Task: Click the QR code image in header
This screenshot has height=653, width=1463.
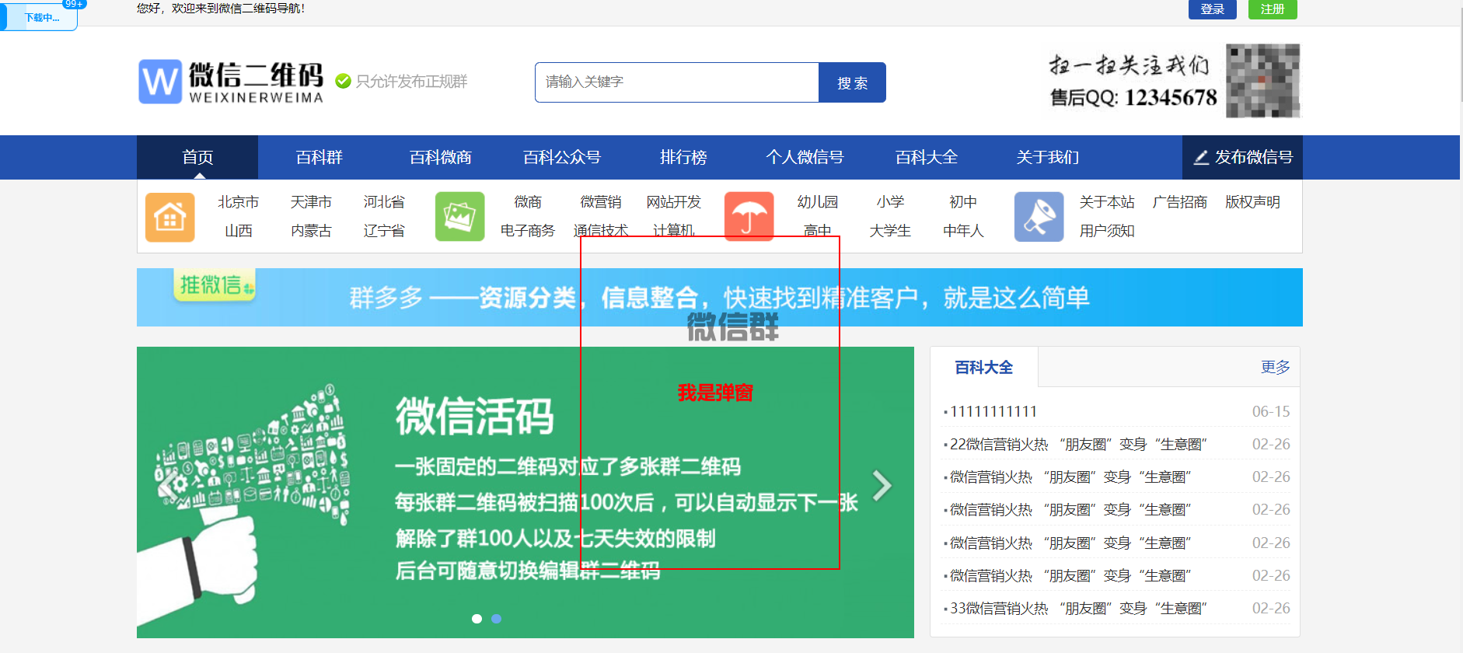Action: pyautogui.click(x=1262, y=81)
